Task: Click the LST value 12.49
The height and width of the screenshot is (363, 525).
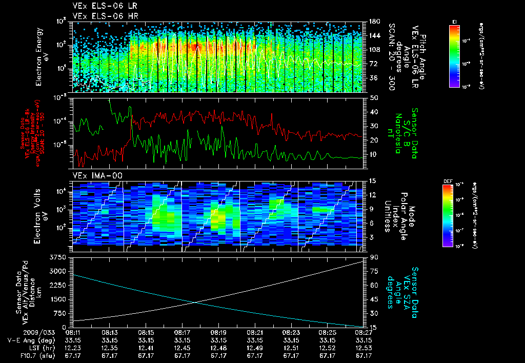Action: [255, 348]
